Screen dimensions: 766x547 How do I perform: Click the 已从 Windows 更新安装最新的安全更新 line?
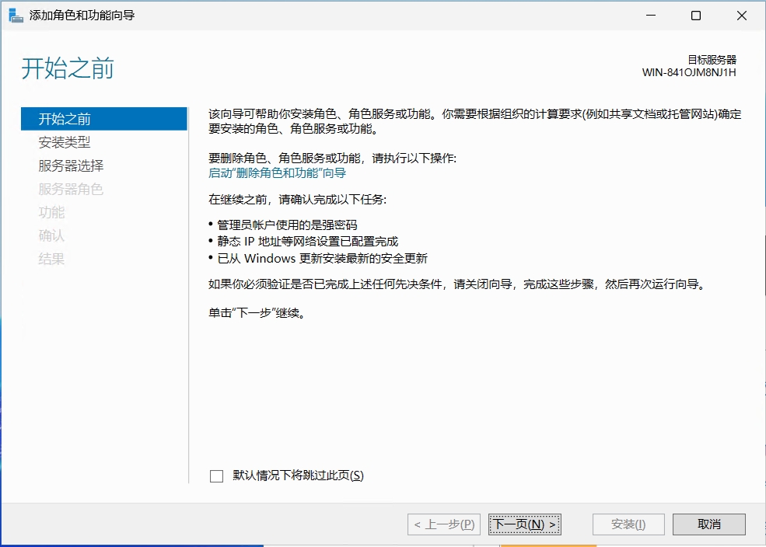click(323, 258)
